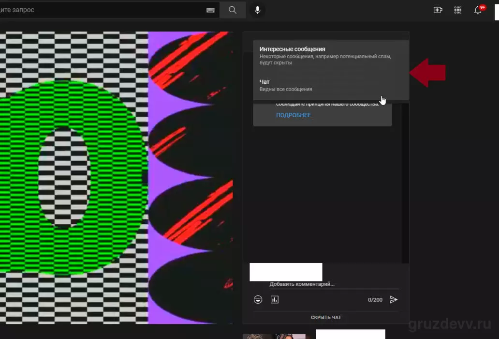This screenshot has height=339, width=499.
Task: Open notifications bell
Action: (478, 10)
